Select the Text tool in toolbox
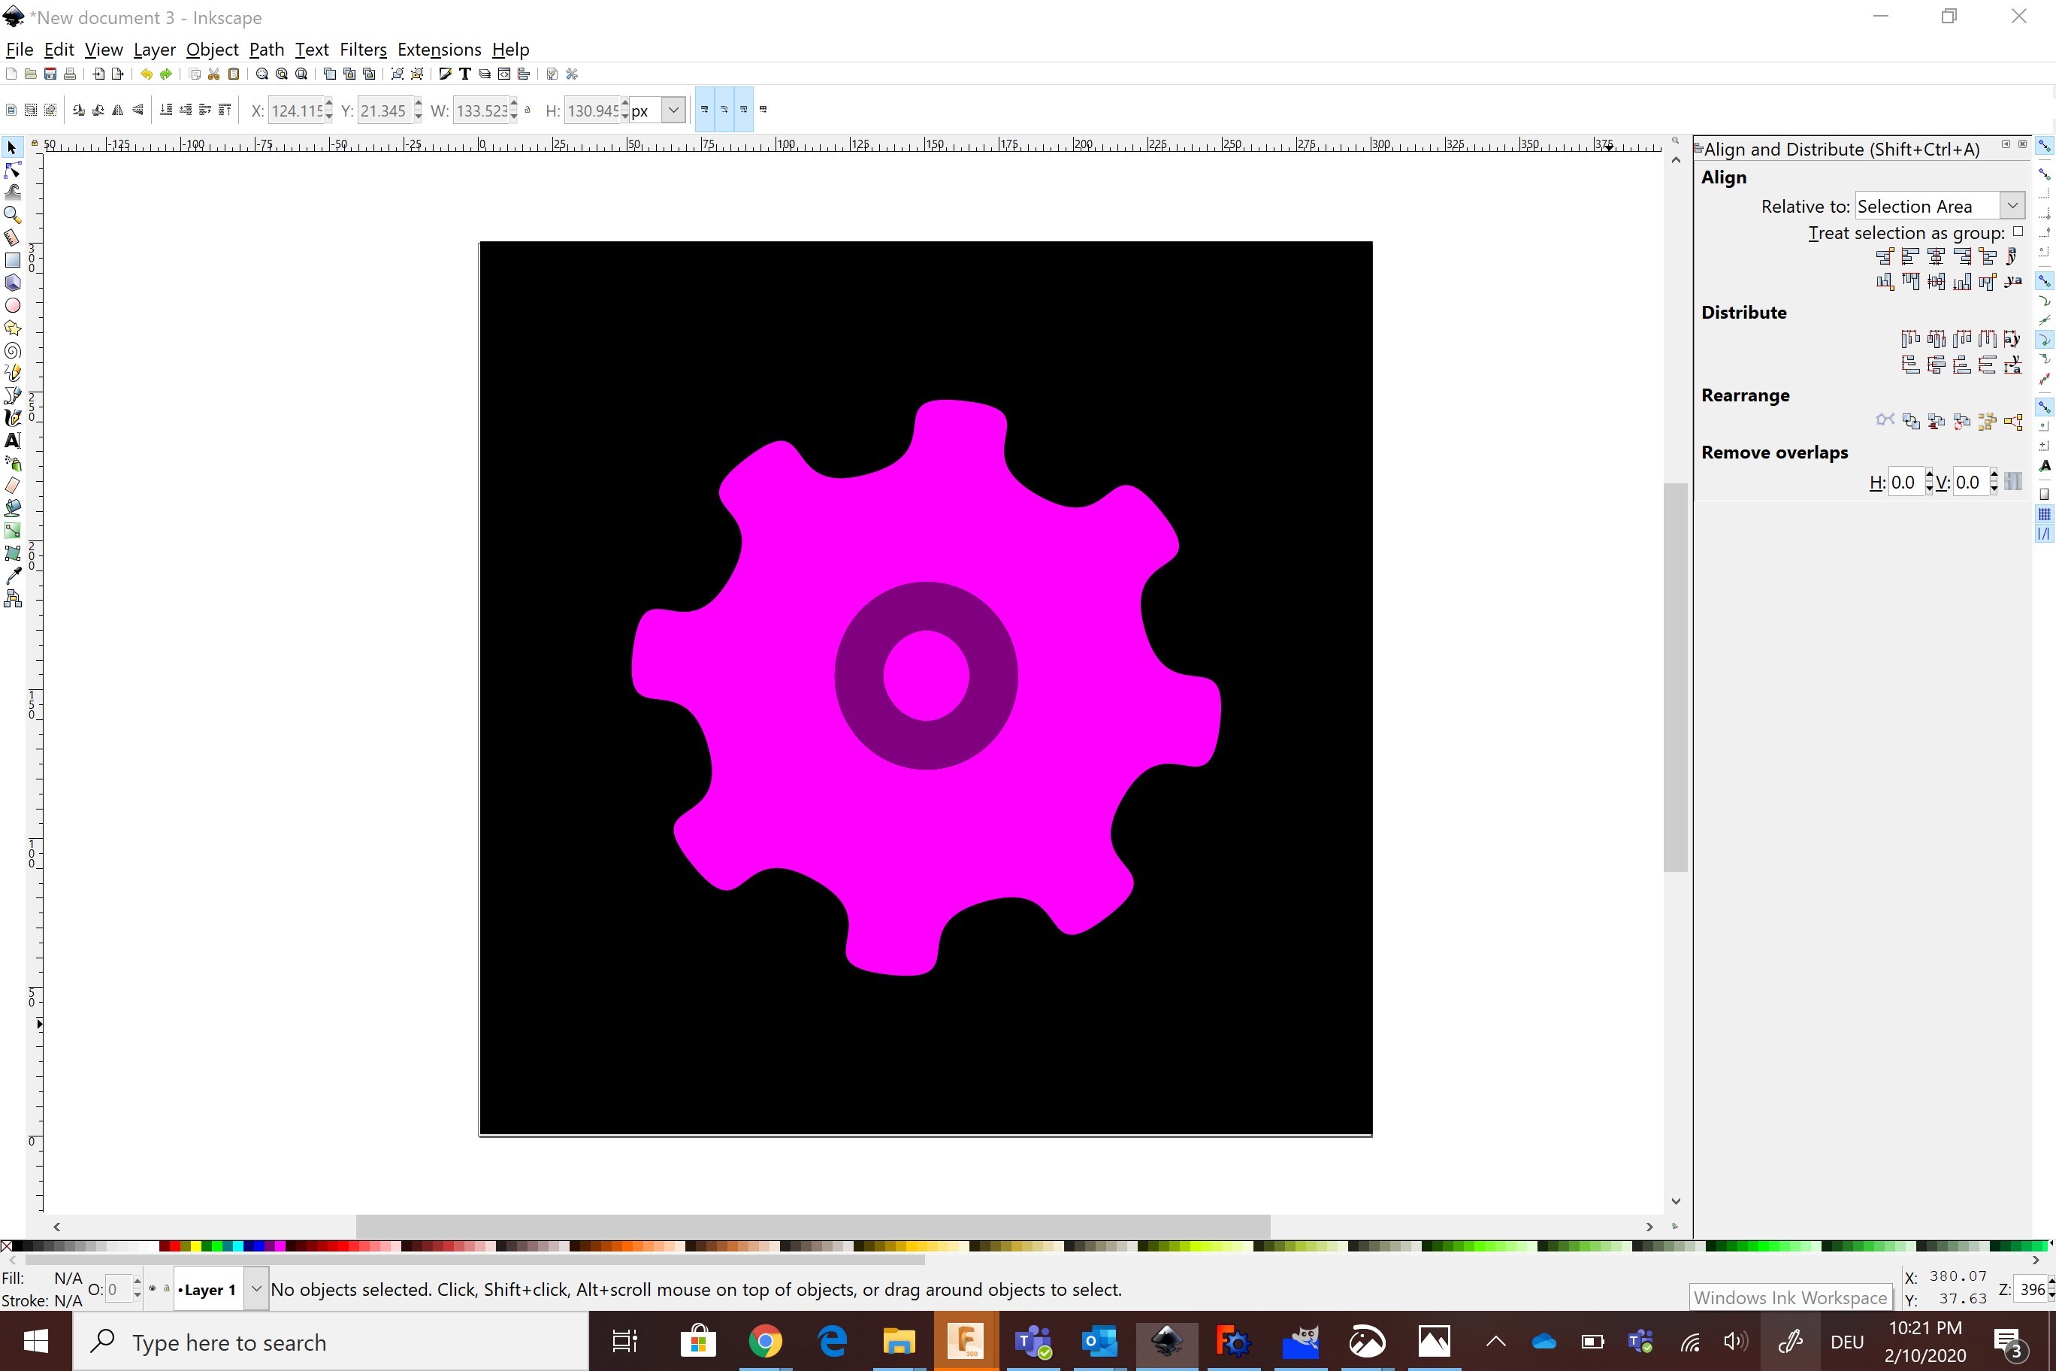The height and width of the screenshot is (1371, 2056). click(12, 440)
